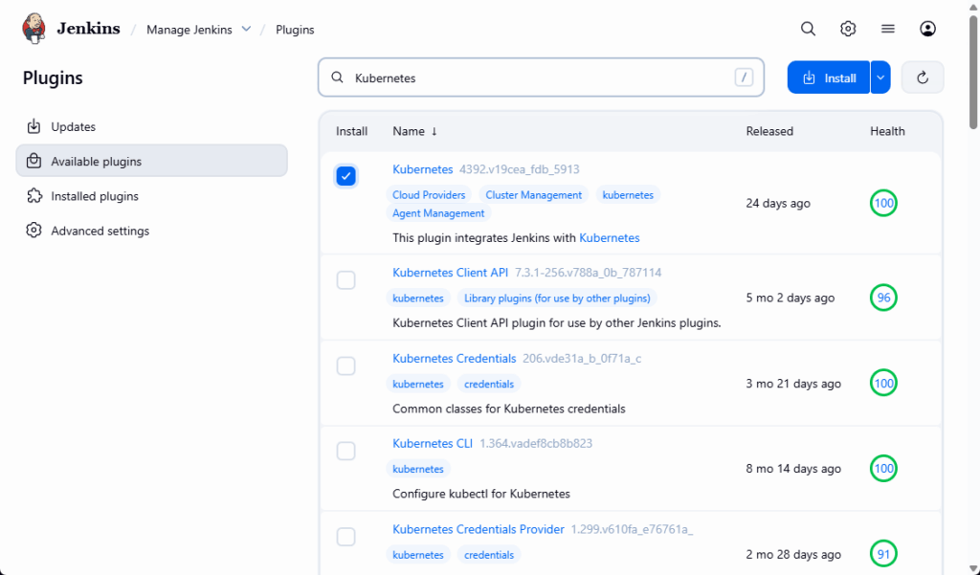Focus the plugin search field containing Kubernetes

coord(536,77)
